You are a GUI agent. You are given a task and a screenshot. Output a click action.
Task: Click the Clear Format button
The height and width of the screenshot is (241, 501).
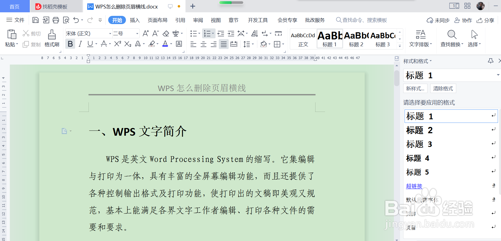[443, 88]
